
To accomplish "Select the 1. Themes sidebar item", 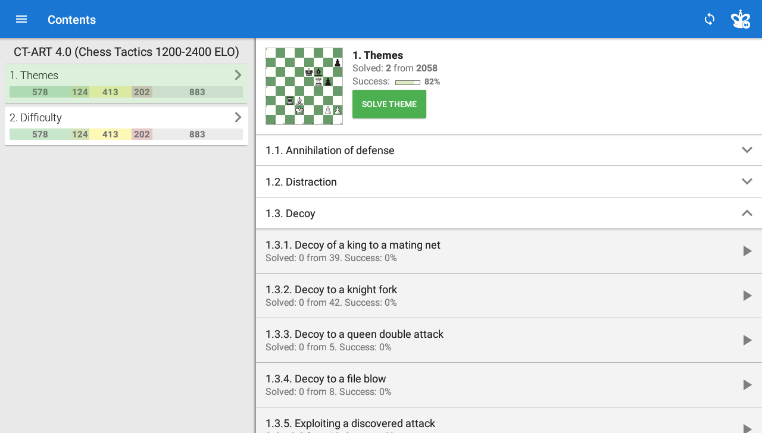I will point(126,83).
